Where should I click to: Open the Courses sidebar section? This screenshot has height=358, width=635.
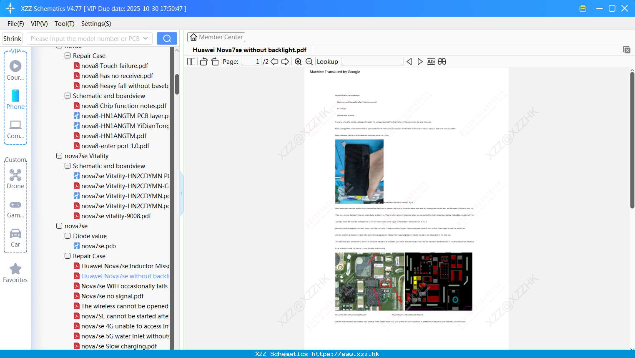pos(15,71)
